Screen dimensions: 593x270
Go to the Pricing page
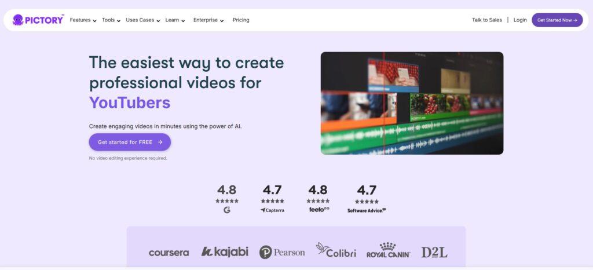241,20
